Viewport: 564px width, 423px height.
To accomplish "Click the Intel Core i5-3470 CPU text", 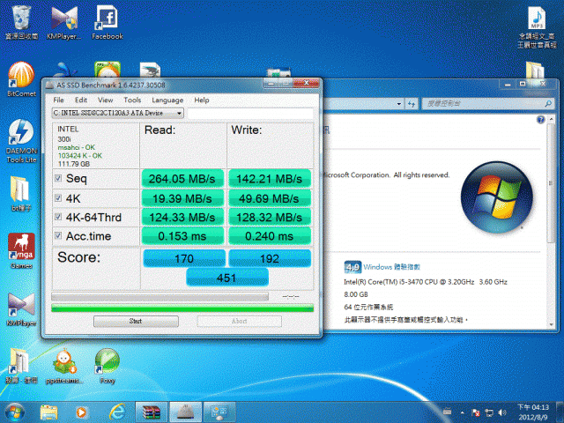I will [x=426, y=282].
